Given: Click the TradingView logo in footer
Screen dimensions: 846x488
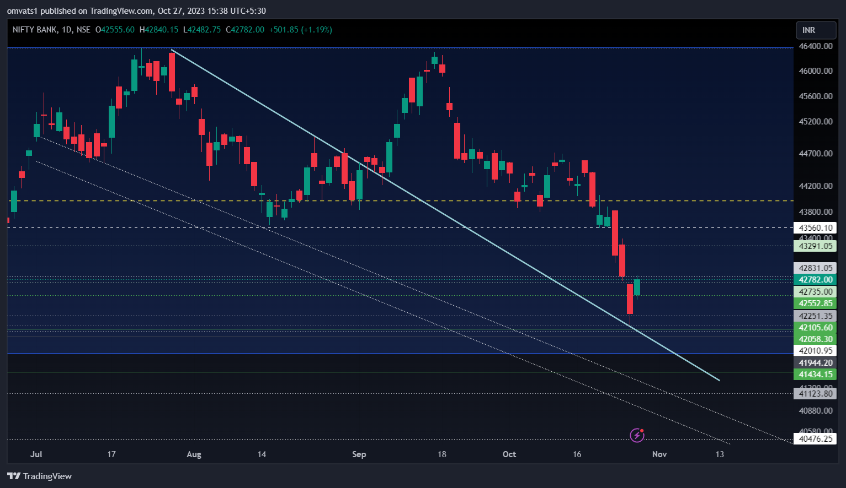Looking at the screenshot, I should pyautogui.click(x=40, y=476).
